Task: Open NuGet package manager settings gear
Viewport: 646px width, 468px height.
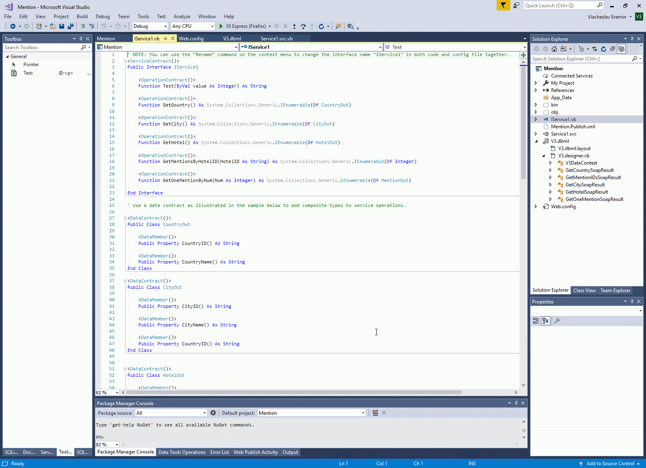Action: point(213,413)
